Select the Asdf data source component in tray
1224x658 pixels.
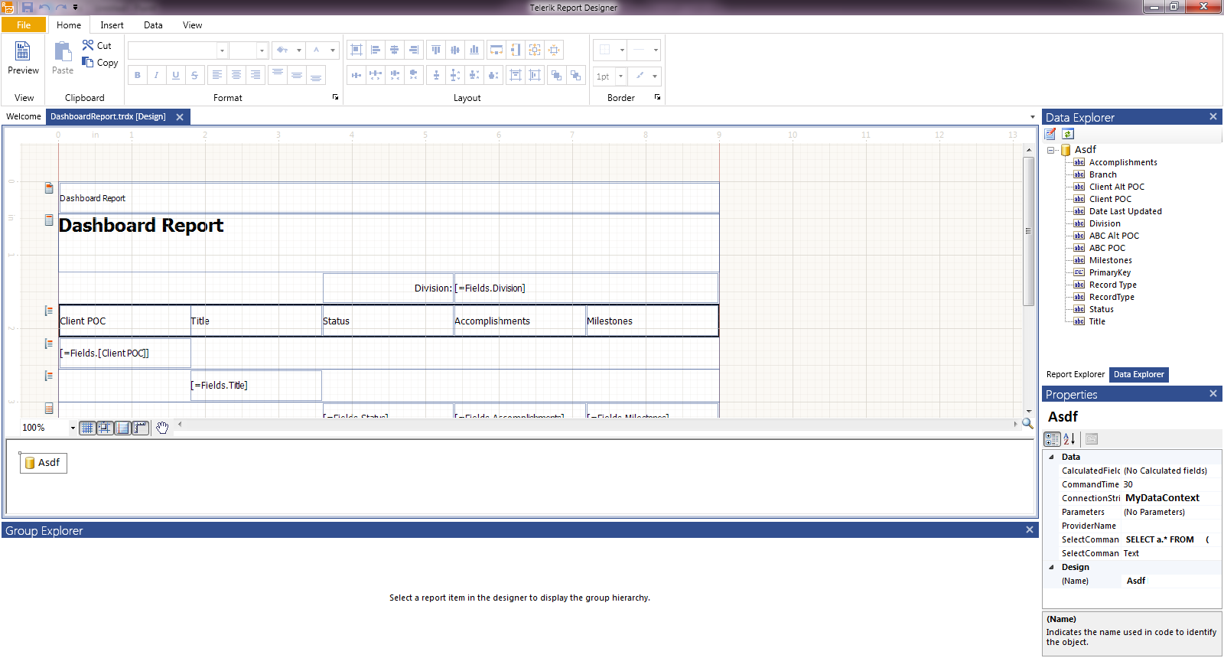(44, 463)
